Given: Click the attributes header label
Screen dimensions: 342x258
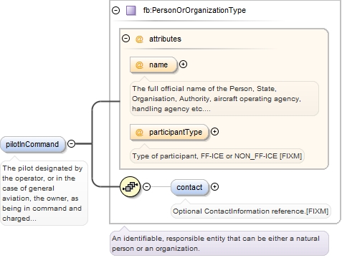Looking at the screenshot, I should click(165, 39).
